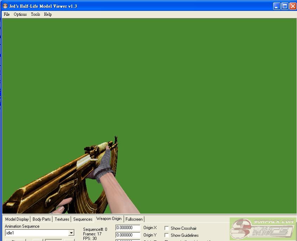Screen dimensions: 297x241
Task: Select the Weapon Origin tab
Action: (x=109, y=219)
